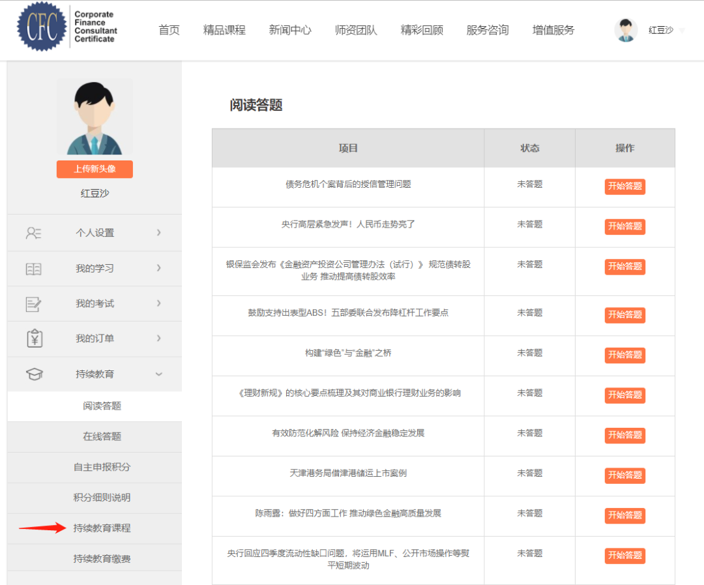This screenshot has height=585, width=704.
Task: Click the 我的学习 book icon
Action: pos(33,269)
